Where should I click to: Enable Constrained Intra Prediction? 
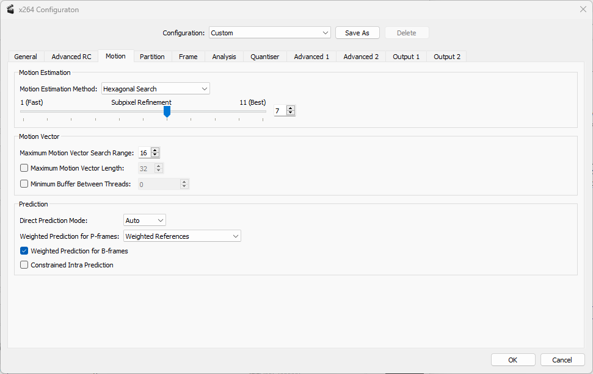(x=24, y=265)
